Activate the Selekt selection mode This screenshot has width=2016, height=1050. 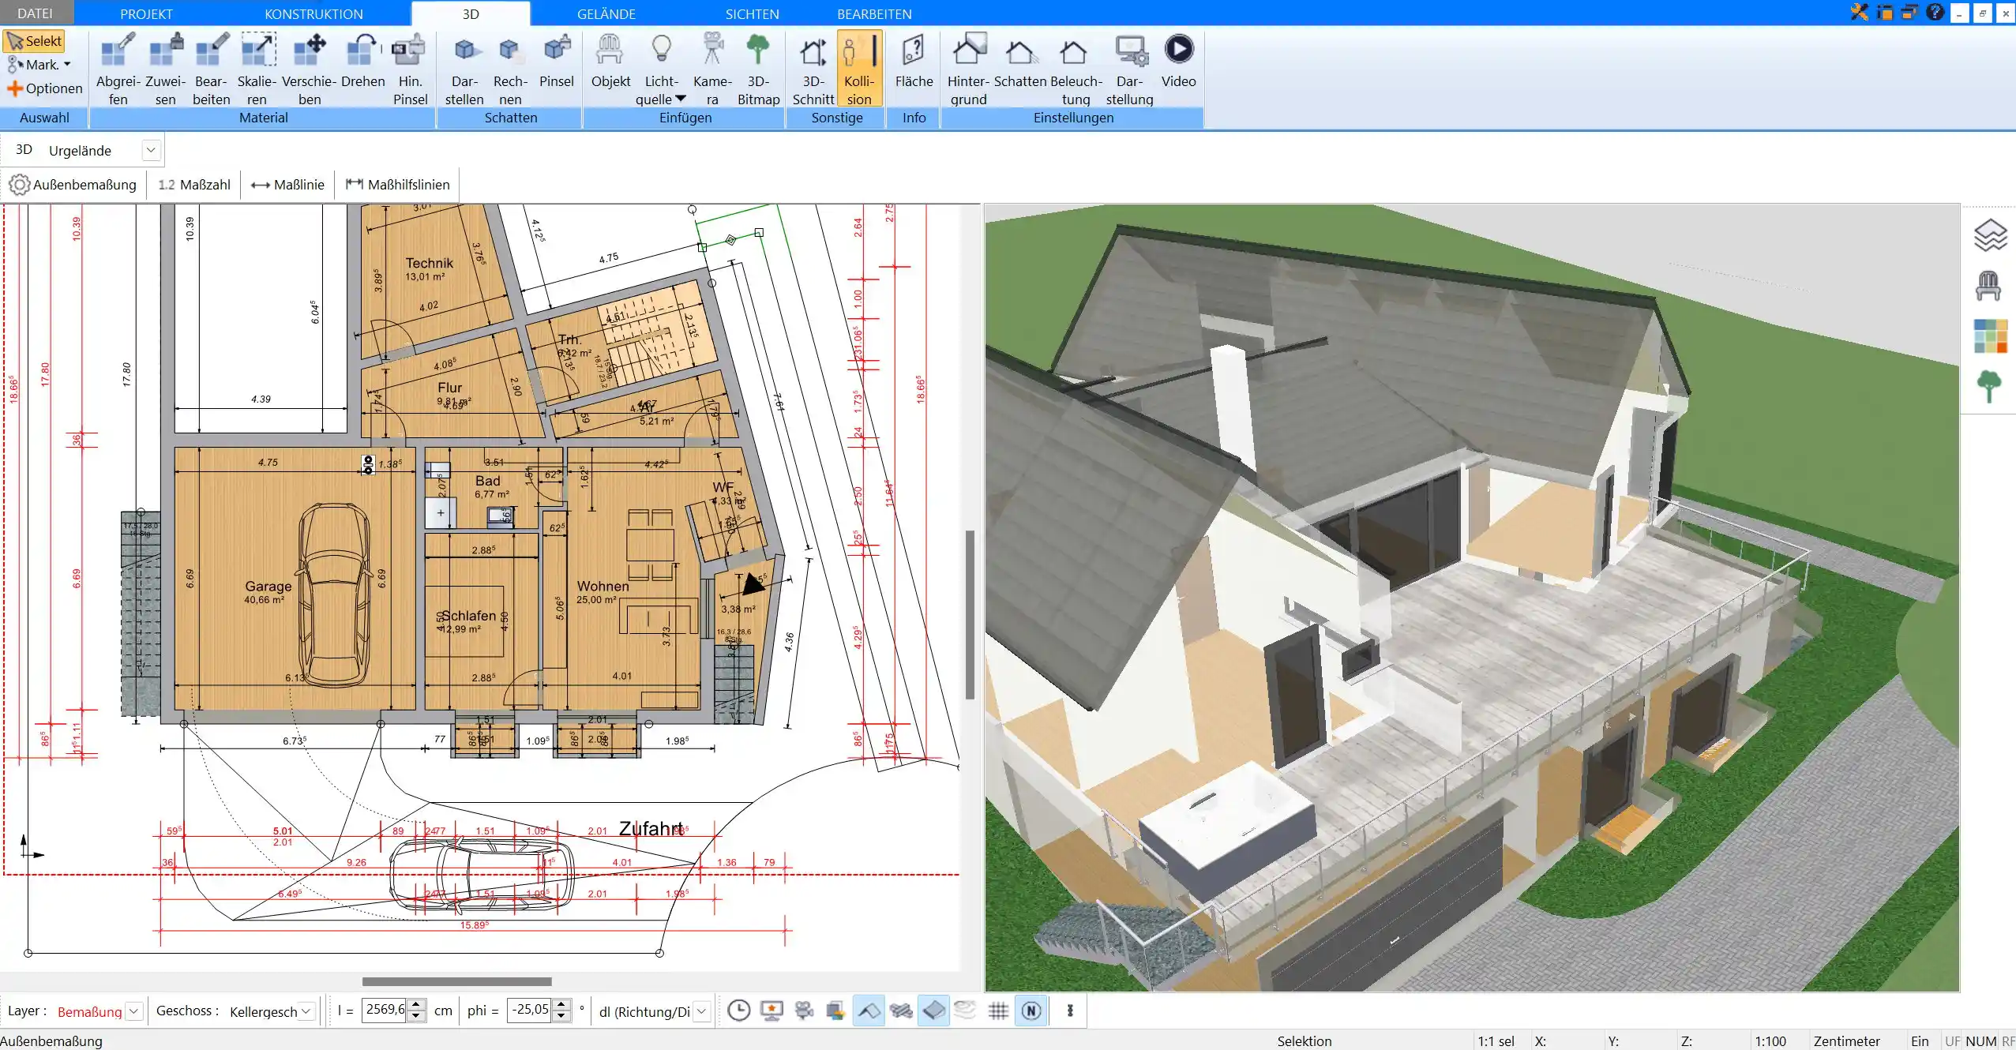point(34,41)
